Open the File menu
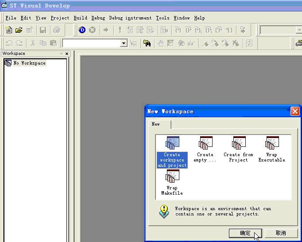Image resolution: width=302 pixels, height=242 pixels. click(x=11, y=18)
